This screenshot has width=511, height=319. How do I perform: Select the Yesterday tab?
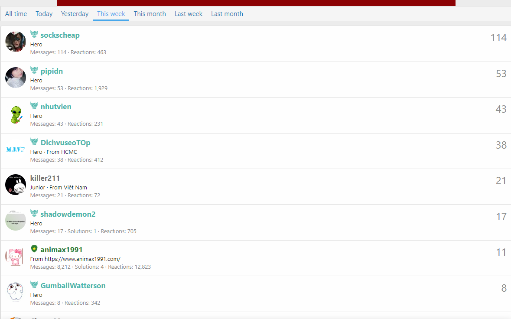75,14
